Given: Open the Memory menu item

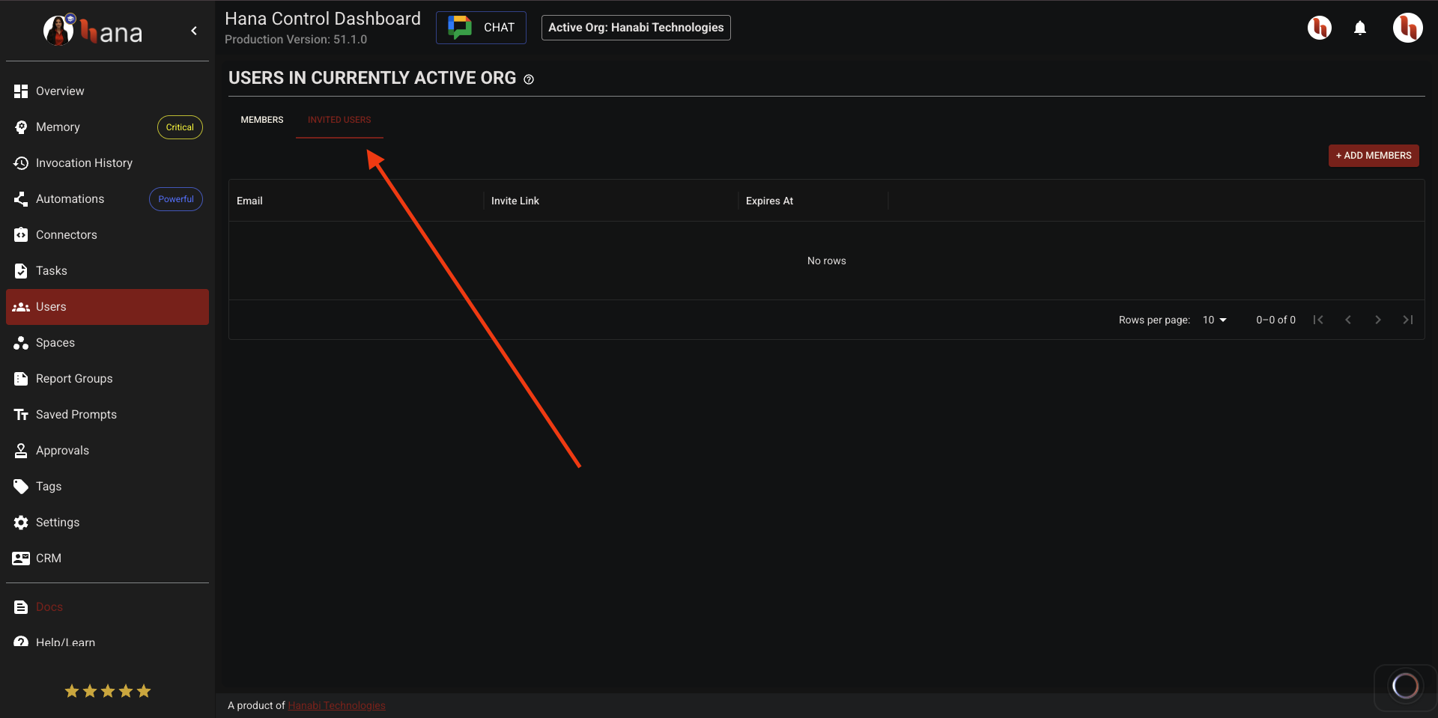Looking at the screenshot, I should 107,127.
